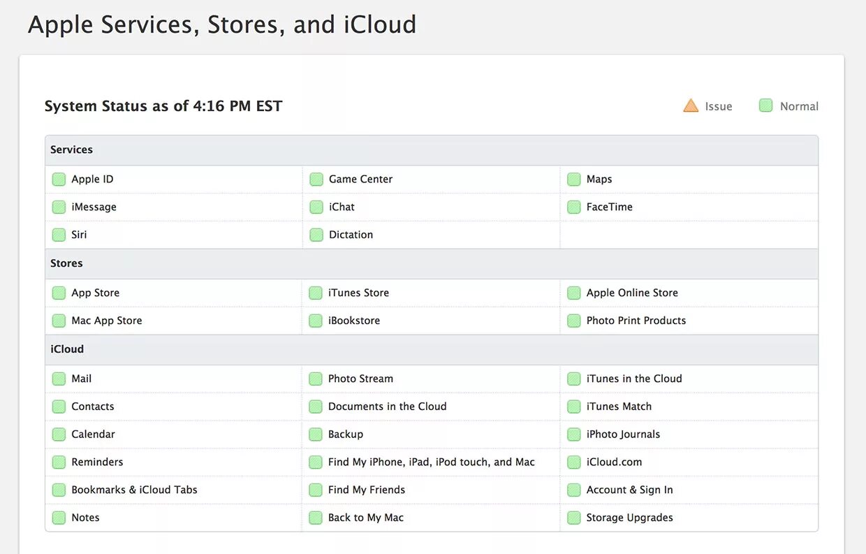This screenshot has height=554, width=866.
Task: Open the iMessage service entry
Action: (x=94, y=207)
